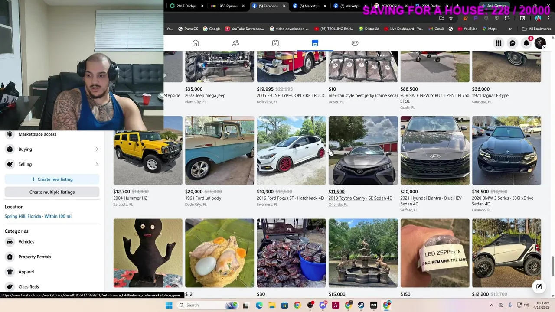Open the All Bookmarks folder
The width and height of the screenshot is (555, 312).
click(x=536, y=29)
